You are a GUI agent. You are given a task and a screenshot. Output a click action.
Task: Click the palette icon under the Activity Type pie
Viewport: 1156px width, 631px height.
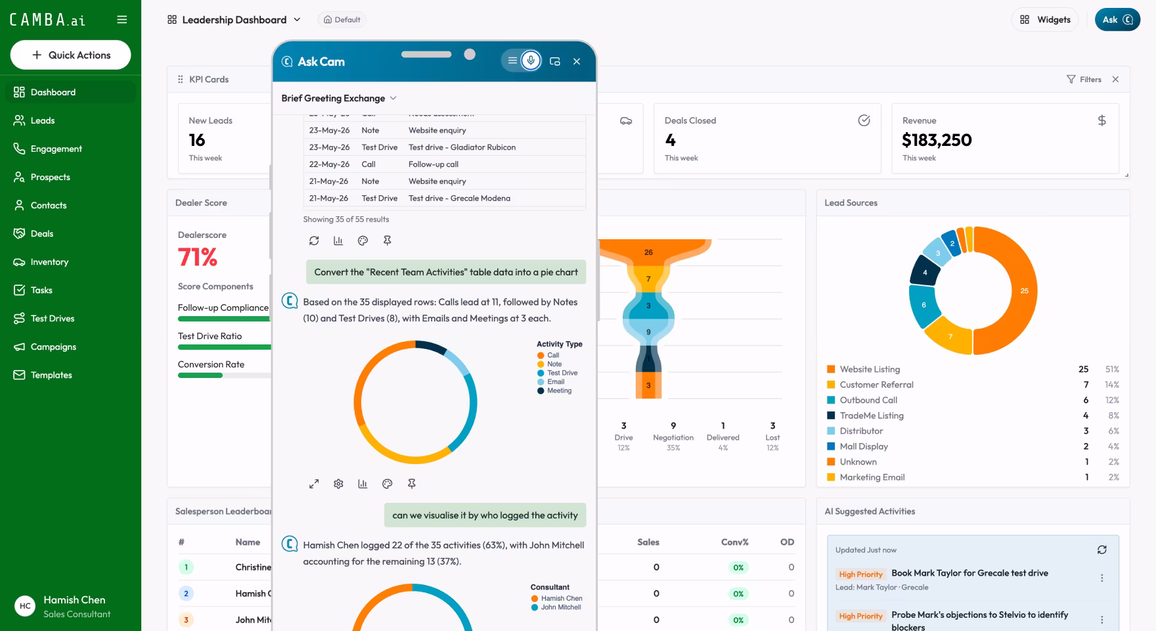(388, 484)
